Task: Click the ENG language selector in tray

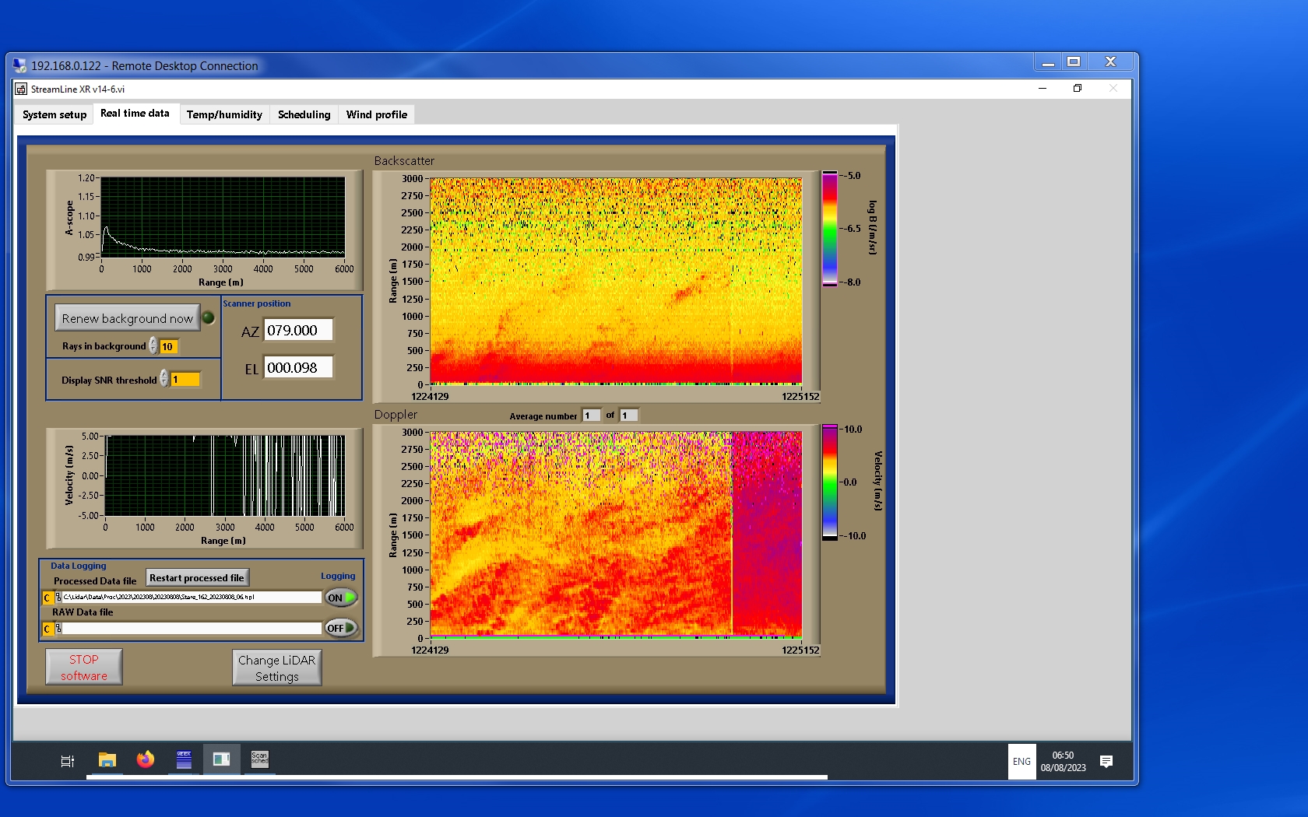Action: tap(1021, 761)
